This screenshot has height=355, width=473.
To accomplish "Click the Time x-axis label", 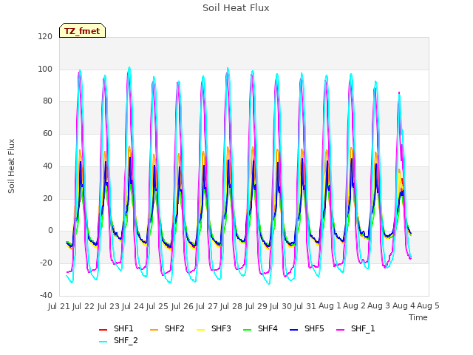I will click(418, 317).
